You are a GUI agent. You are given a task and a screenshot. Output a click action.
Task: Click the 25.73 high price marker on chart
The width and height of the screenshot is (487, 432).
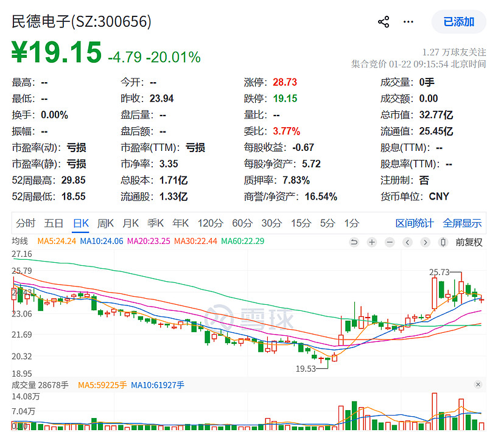439,272
